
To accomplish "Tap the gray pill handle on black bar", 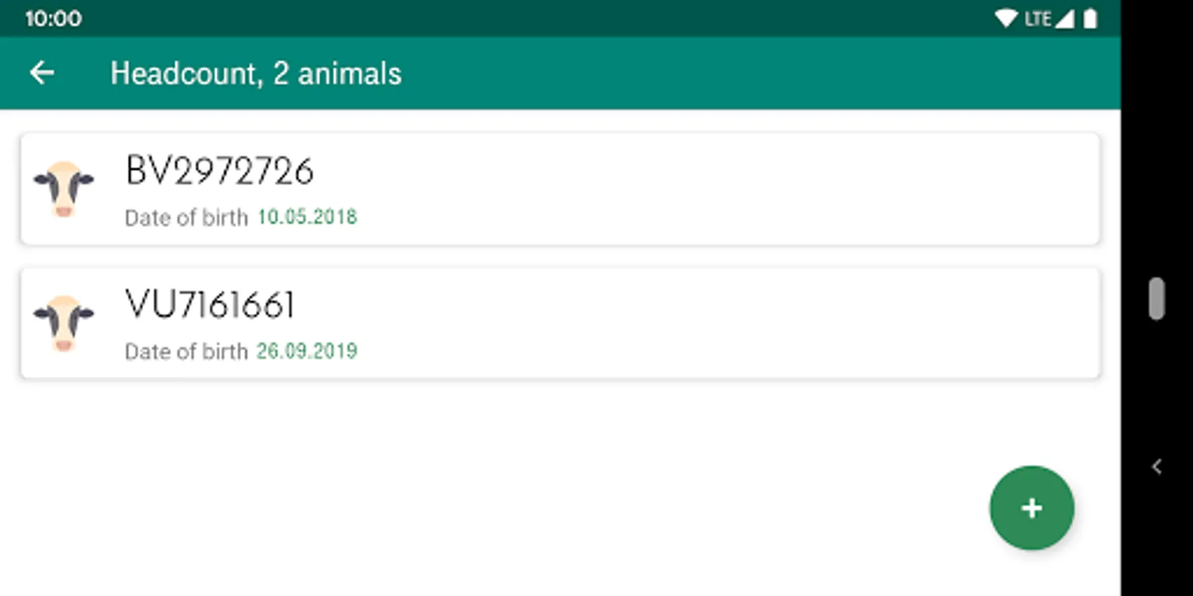I will click(1157, 299).
